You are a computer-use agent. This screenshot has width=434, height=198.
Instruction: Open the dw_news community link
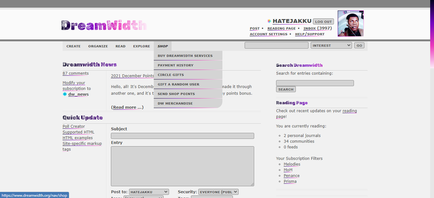point(78,94)
